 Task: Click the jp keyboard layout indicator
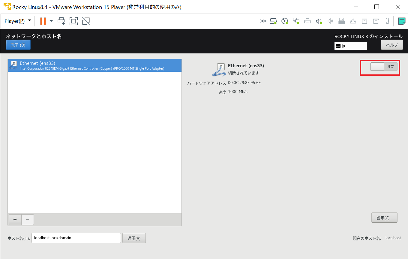coord(351,46)
